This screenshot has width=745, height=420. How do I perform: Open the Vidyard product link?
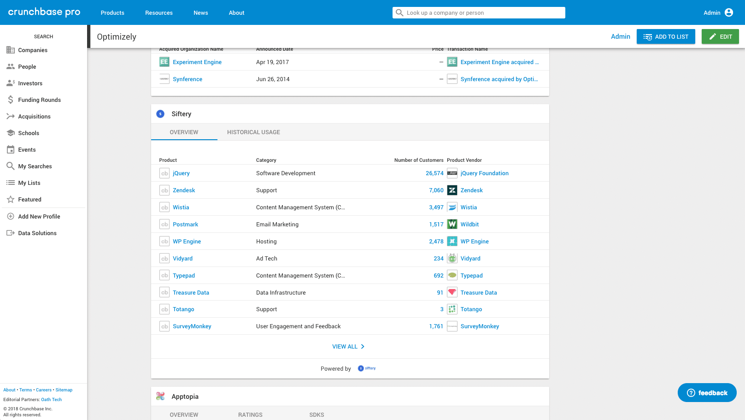pyautogui.click(x=182, y=259)
